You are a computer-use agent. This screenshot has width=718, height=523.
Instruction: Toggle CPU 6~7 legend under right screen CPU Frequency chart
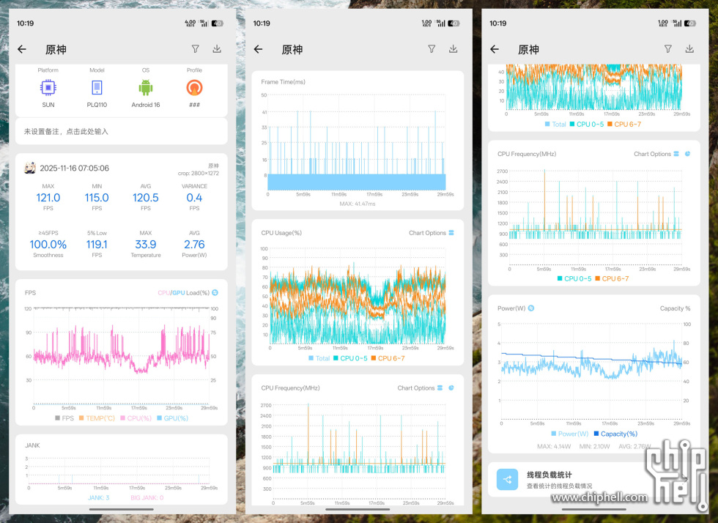click(612, 278)
